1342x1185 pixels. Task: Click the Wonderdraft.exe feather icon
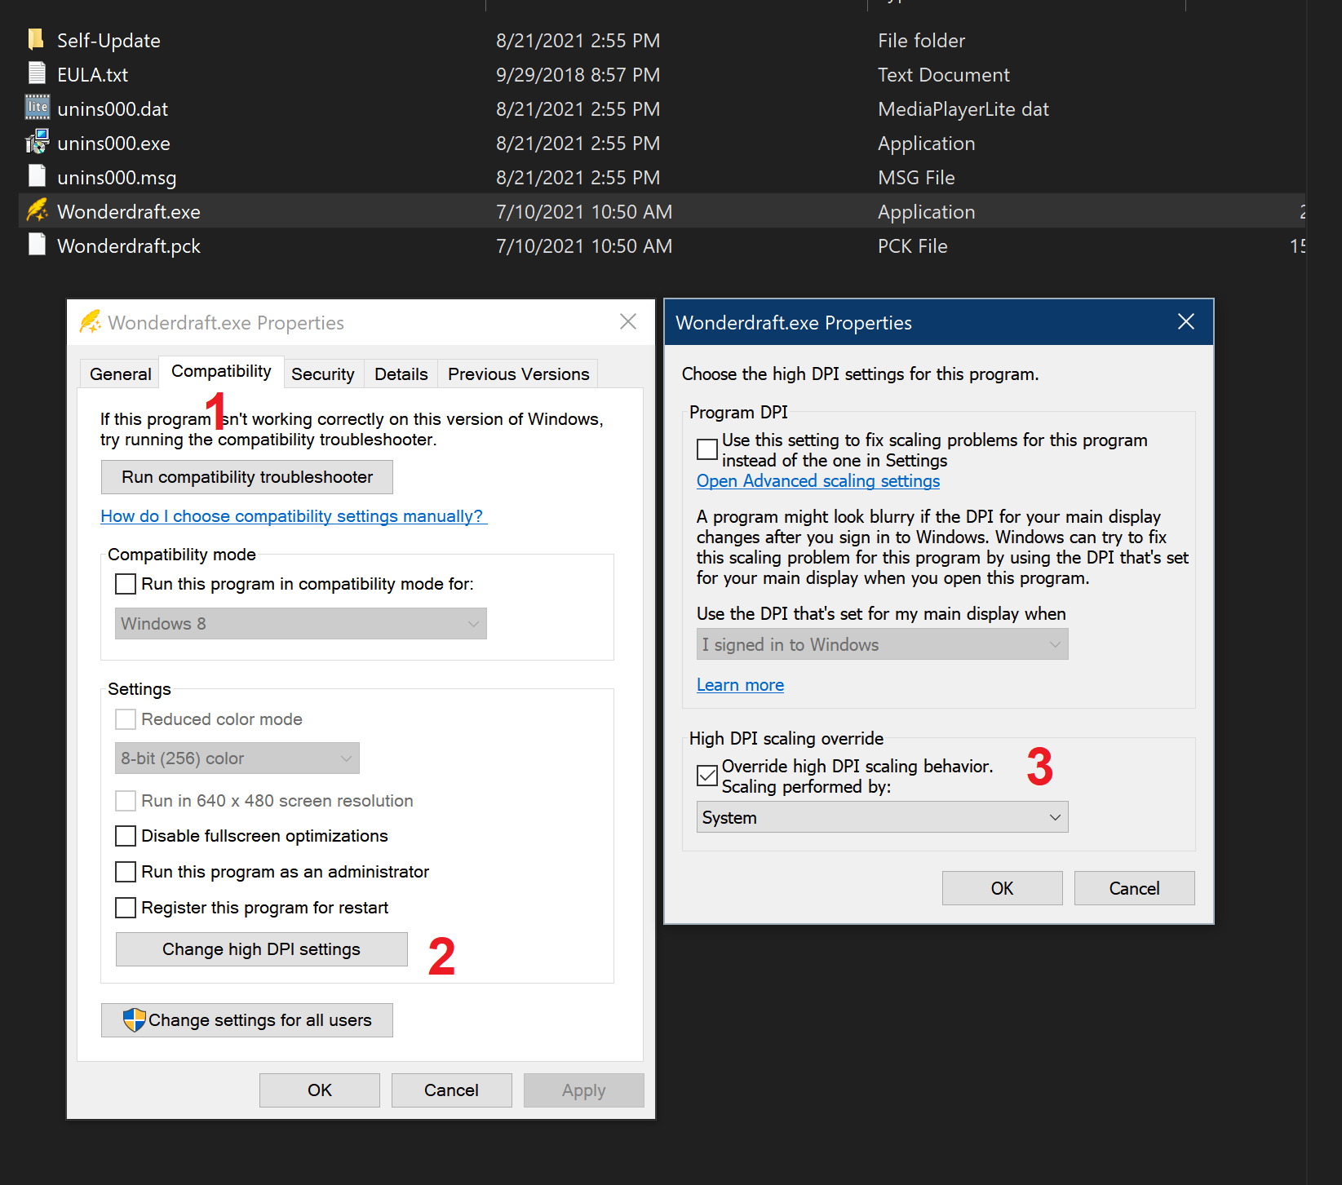click(37, 210)
